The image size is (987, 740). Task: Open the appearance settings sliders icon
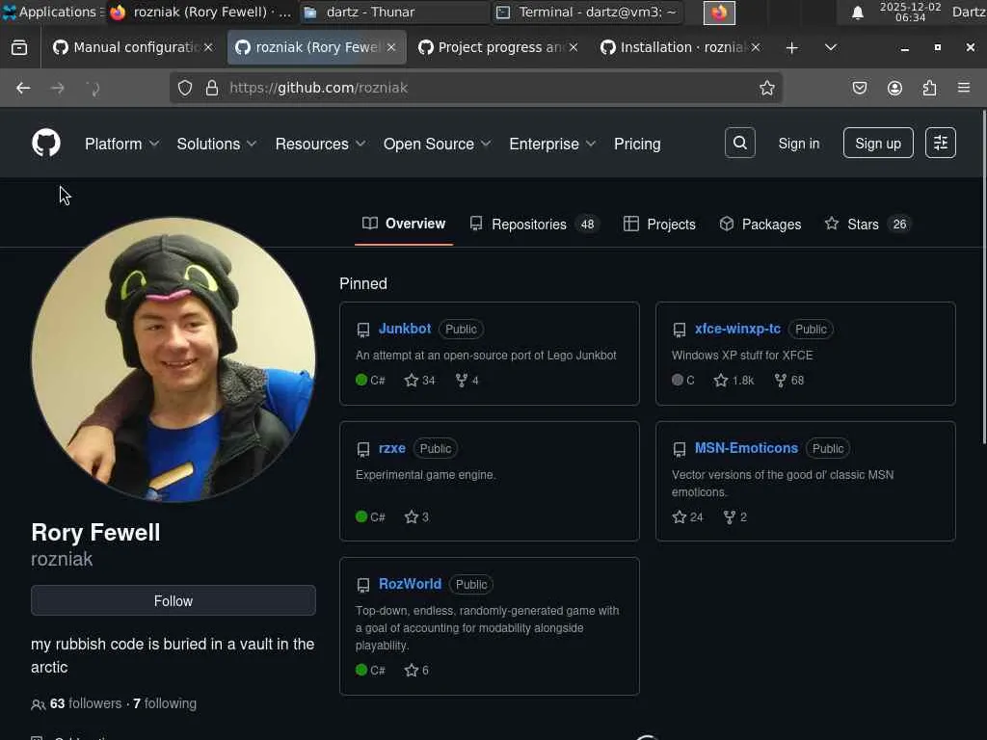[941, 143]
